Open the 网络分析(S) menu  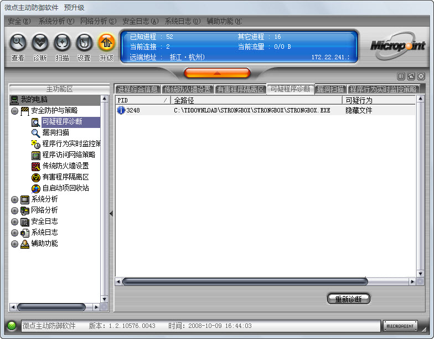point(99,21)
